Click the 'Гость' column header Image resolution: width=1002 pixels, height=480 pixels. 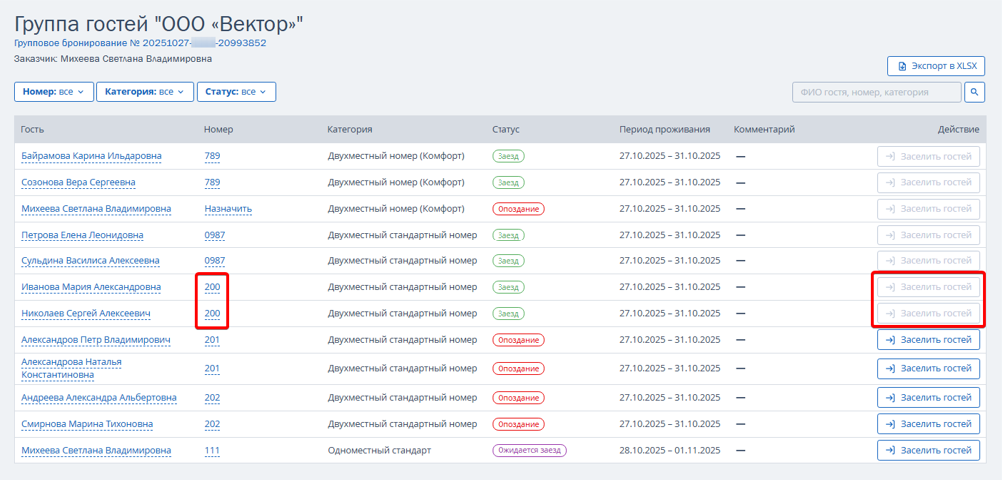(32, 130)
